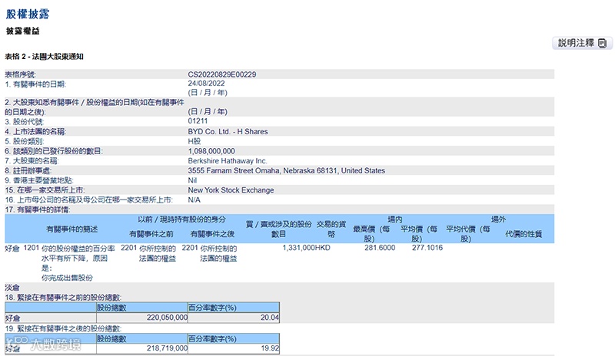Select total shares before event 220,050,000
Image resolution: width=615 pixels, height=356 pixels.
tap(167, 317)
